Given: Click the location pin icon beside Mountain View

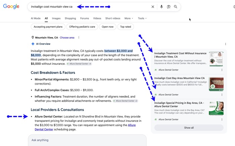Looking at the screenshot, I should (x=33, y=38).
